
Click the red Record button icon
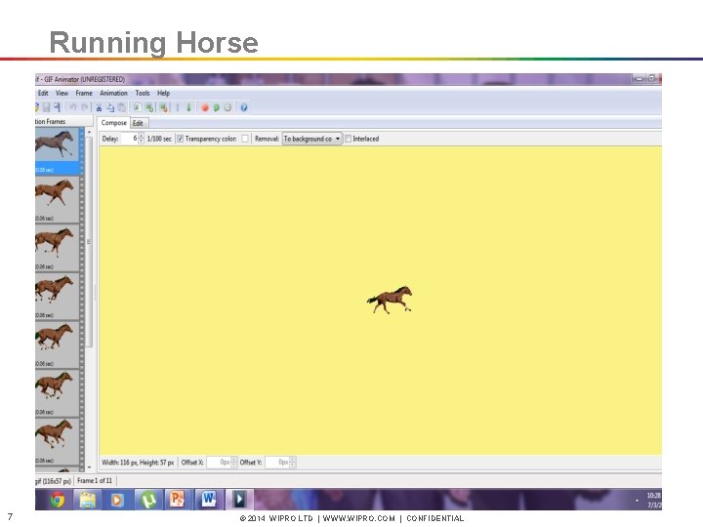tap(205, 107)
